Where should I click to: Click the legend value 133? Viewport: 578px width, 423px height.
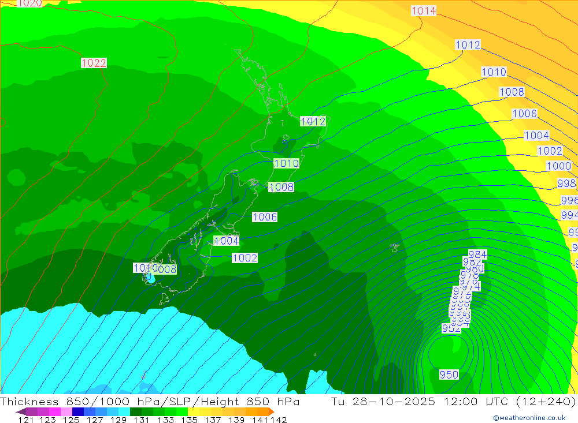[165, 420]
